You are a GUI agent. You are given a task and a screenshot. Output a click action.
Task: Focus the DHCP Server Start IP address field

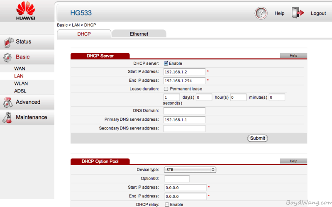184,72
